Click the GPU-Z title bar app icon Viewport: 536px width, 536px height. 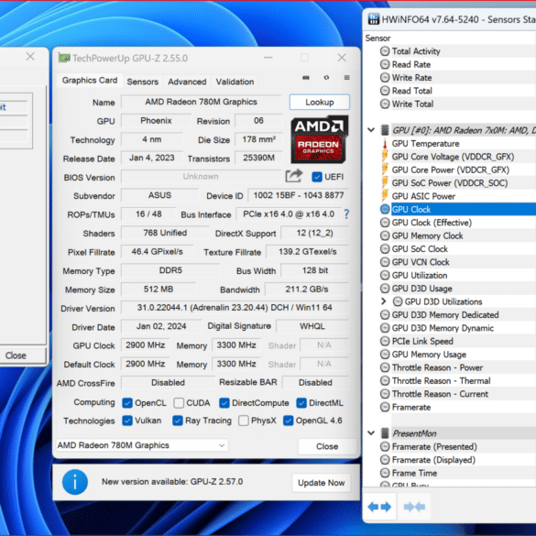click(64, 58)
